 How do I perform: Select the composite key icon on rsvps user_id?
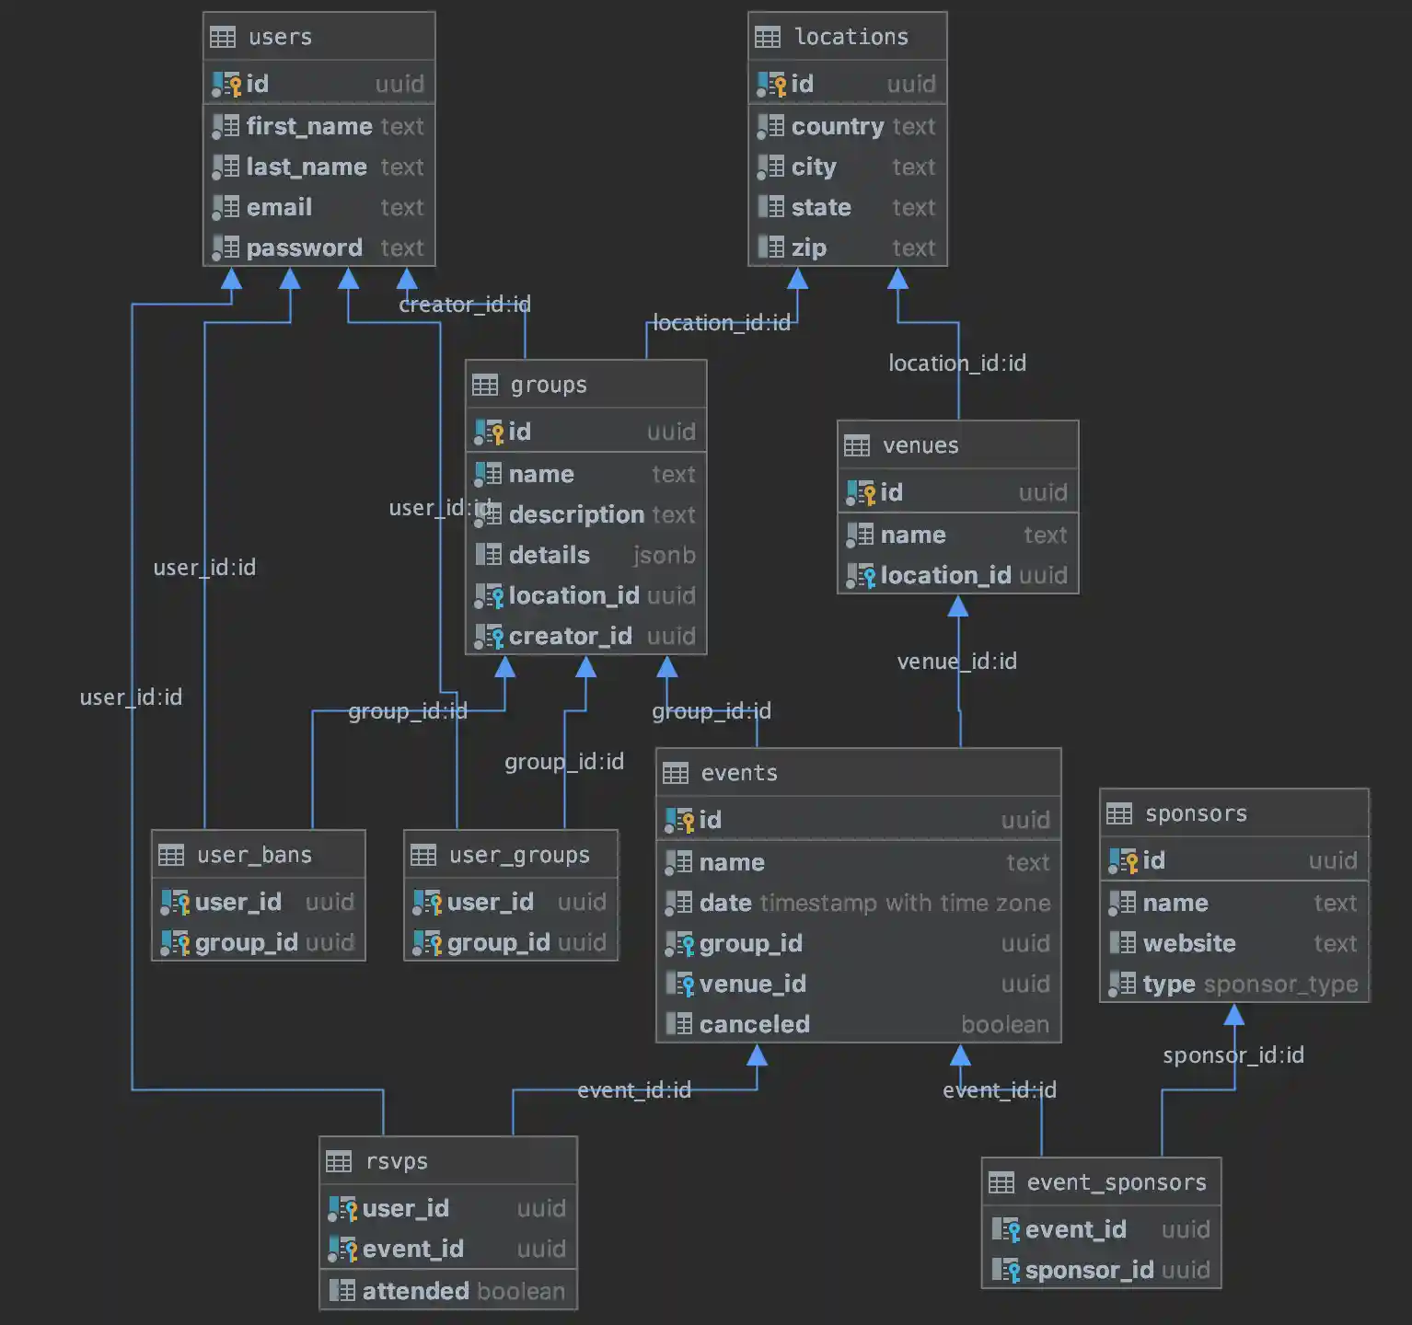click(x=342, y=1208)
